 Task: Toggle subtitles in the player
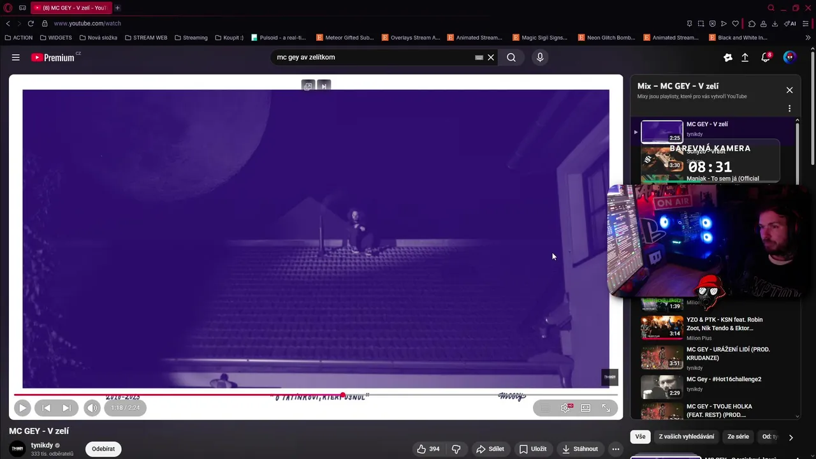click(545, 408)
